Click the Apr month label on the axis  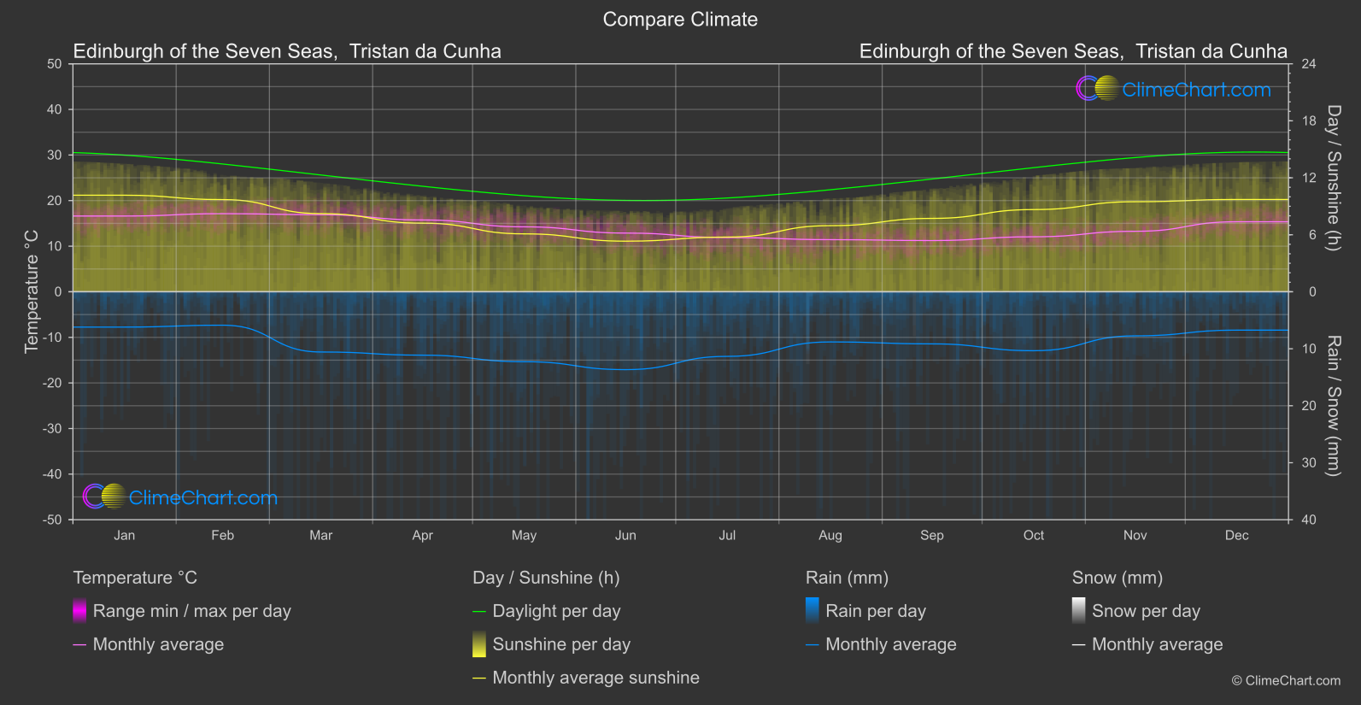pos(423,535)
